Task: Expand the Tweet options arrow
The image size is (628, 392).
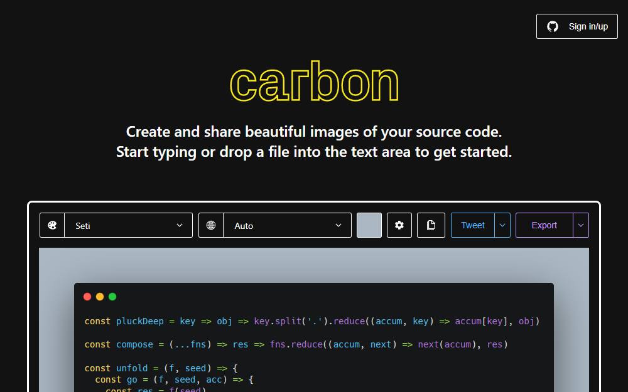Action: coord(502,225)
